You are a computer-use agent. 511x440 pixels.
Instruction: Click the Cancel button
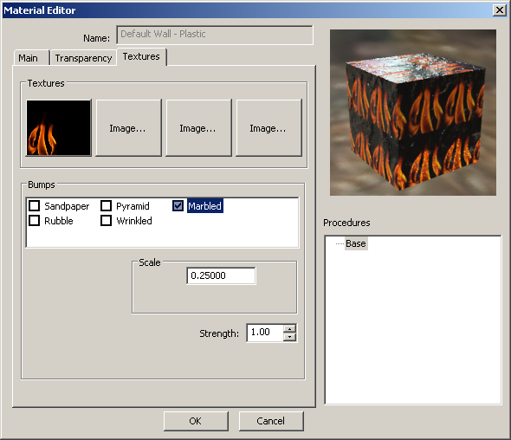pos(271,421)
